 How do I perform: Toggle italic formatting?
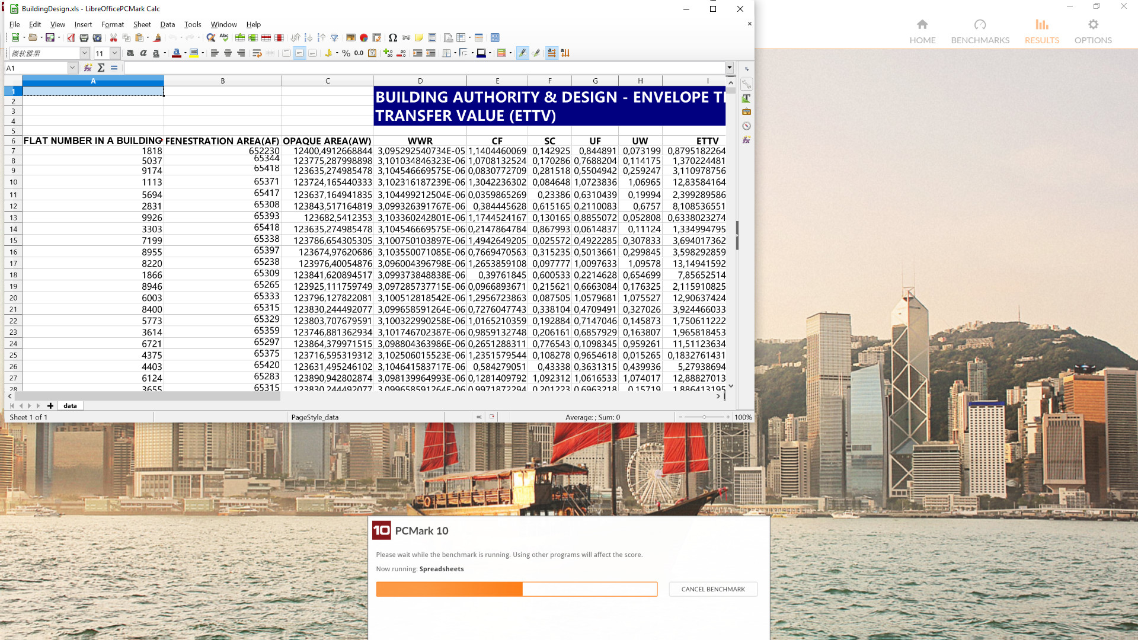tap(143, 53)
